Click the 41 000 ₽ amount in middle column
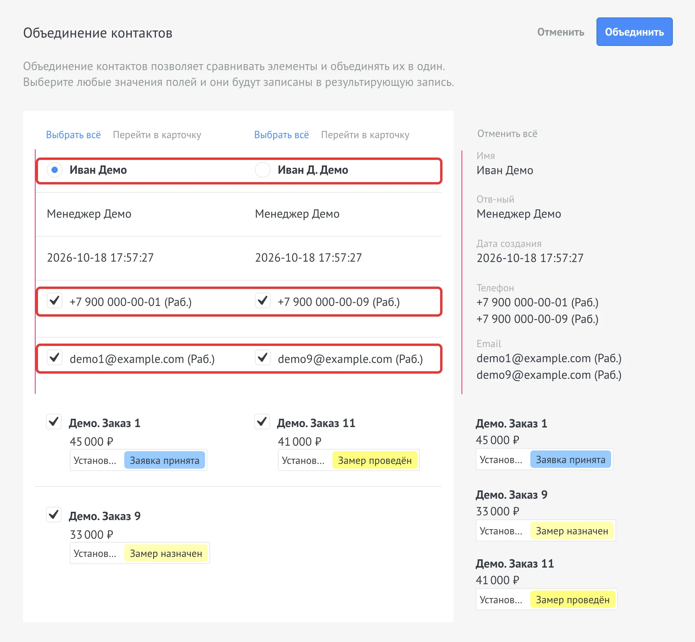This screenshot has width=695, height=642. tap(300, 441)
